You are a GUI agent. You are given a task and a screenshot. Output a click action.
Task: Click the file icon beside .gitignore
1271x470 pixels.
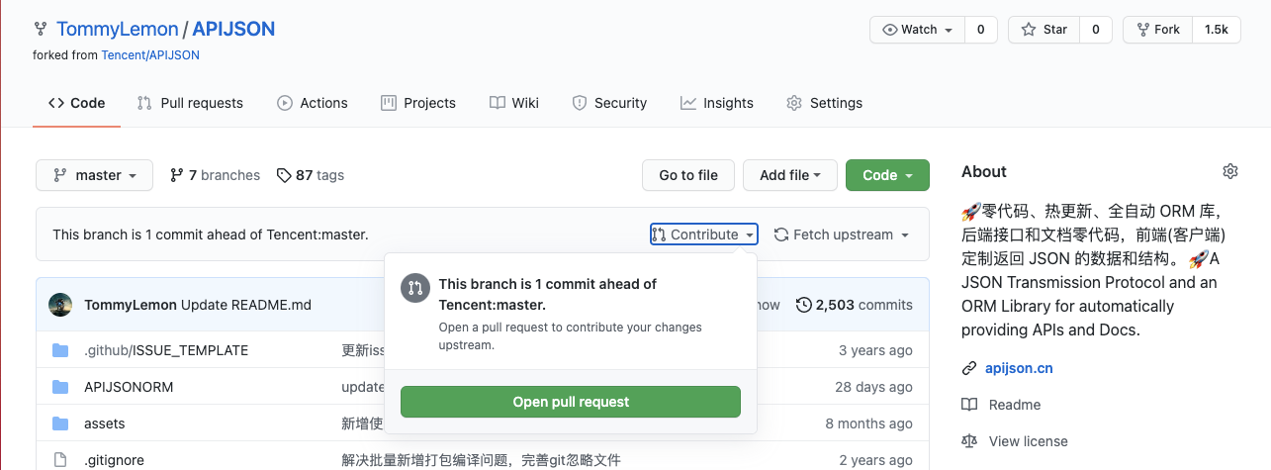60,460
